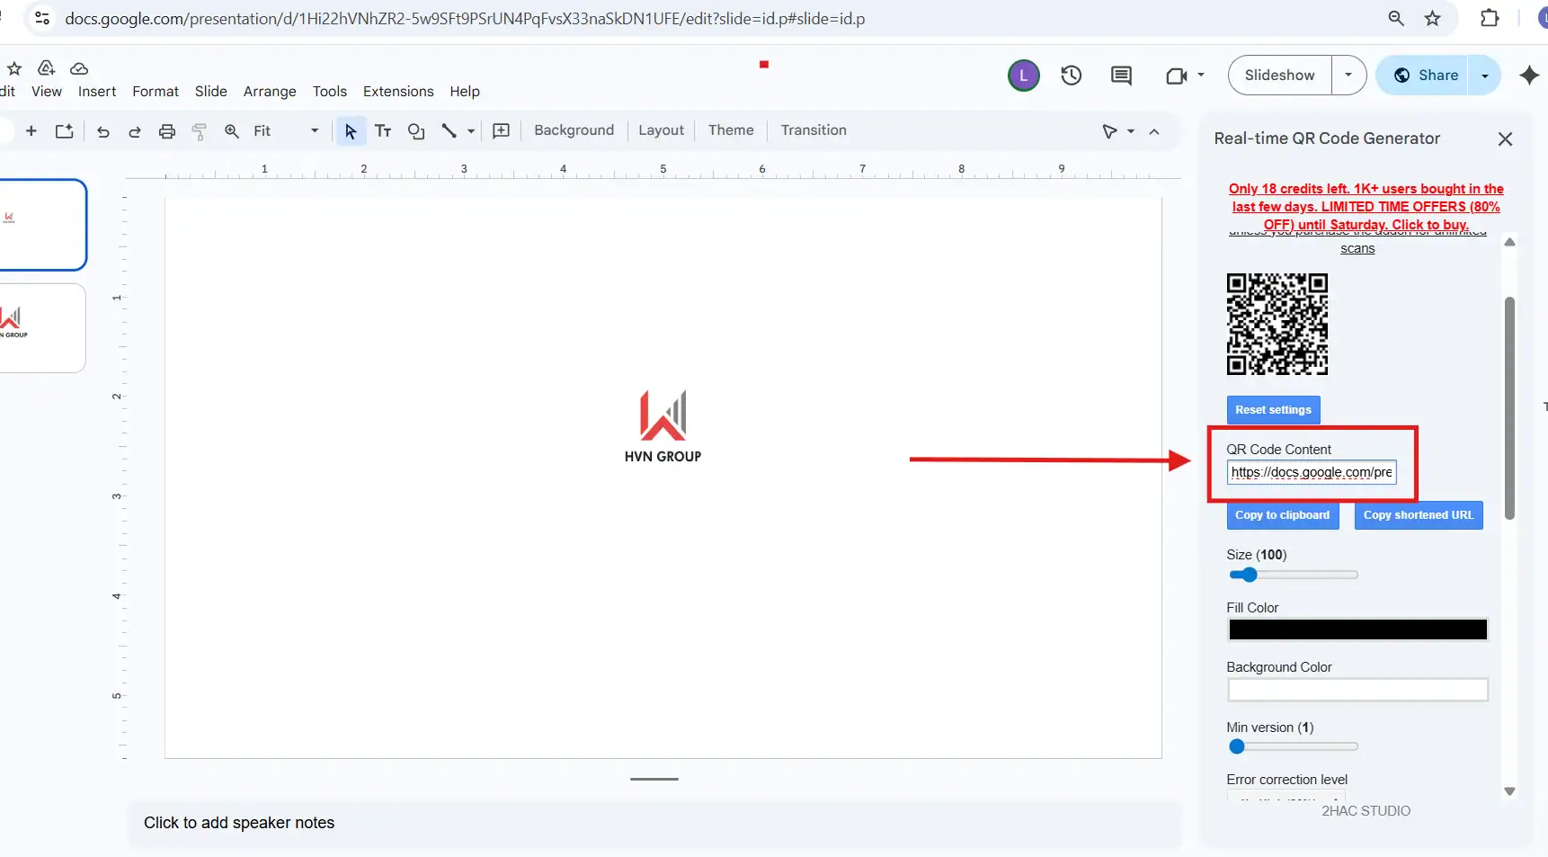The width and height of the screenshot is (1548, 857).
Task: Add a comment from toolbar
Action: [x=502, y=131]
